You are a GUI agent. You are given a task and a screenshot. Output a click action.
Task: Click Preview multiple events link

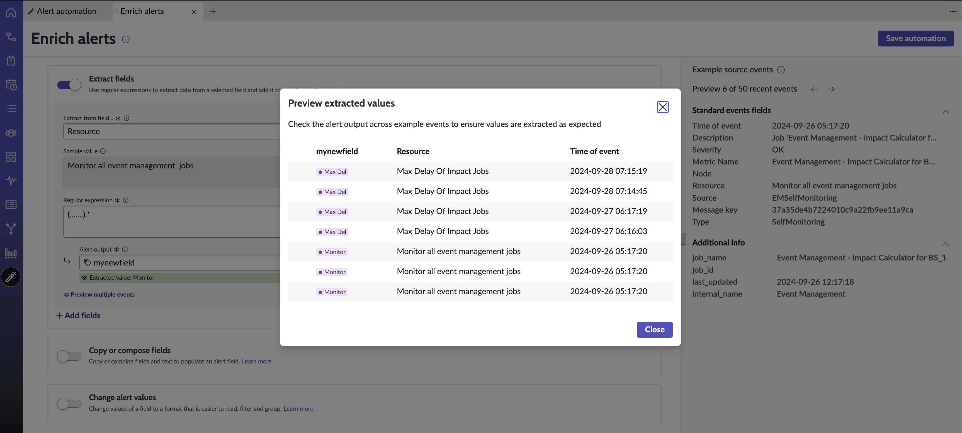tap(99, 295)
